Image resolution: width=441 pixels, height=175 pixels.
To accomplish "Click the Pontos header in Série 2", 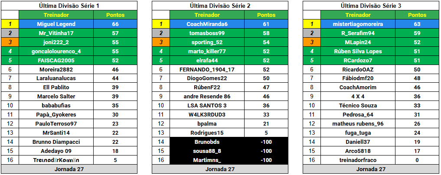I will click(266, 15).
